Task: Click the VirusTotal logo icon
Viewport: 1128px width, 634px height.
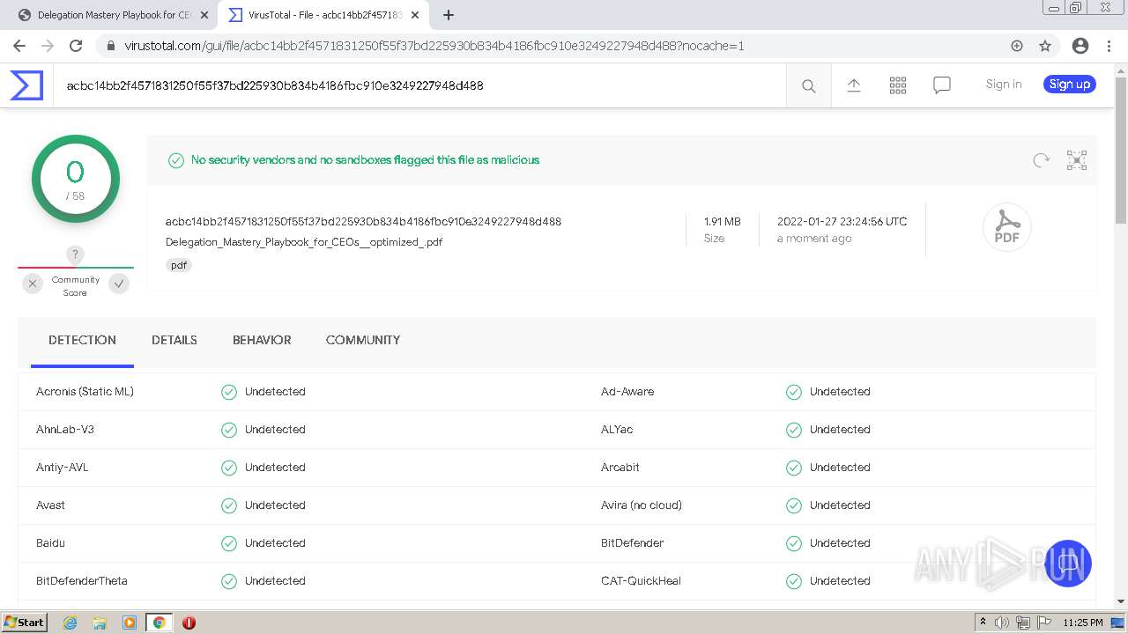Action: click(x=26, y=85)
